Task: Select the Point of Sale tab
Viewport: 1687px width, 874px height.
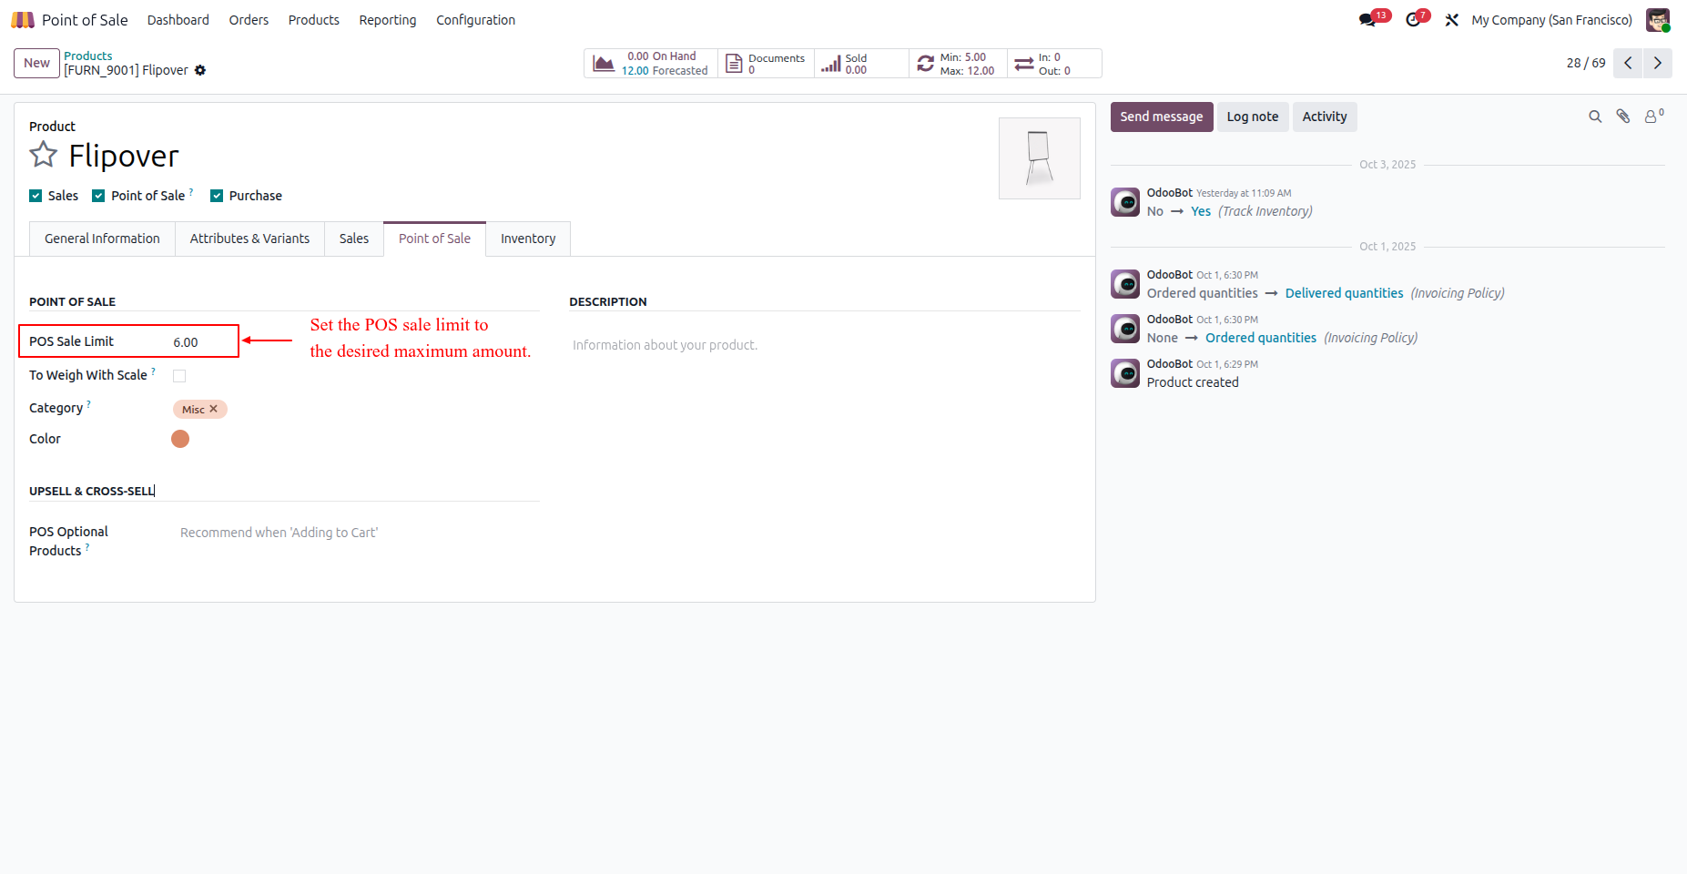Action: pyautogui.click(x=434, y=239)
